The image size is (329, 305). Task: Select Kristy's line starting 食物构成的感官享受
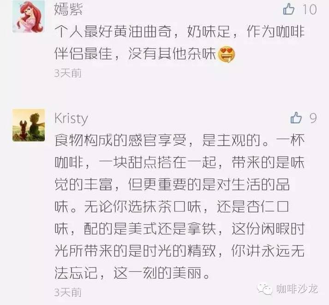pyautogui.click(x=179, y=141)
